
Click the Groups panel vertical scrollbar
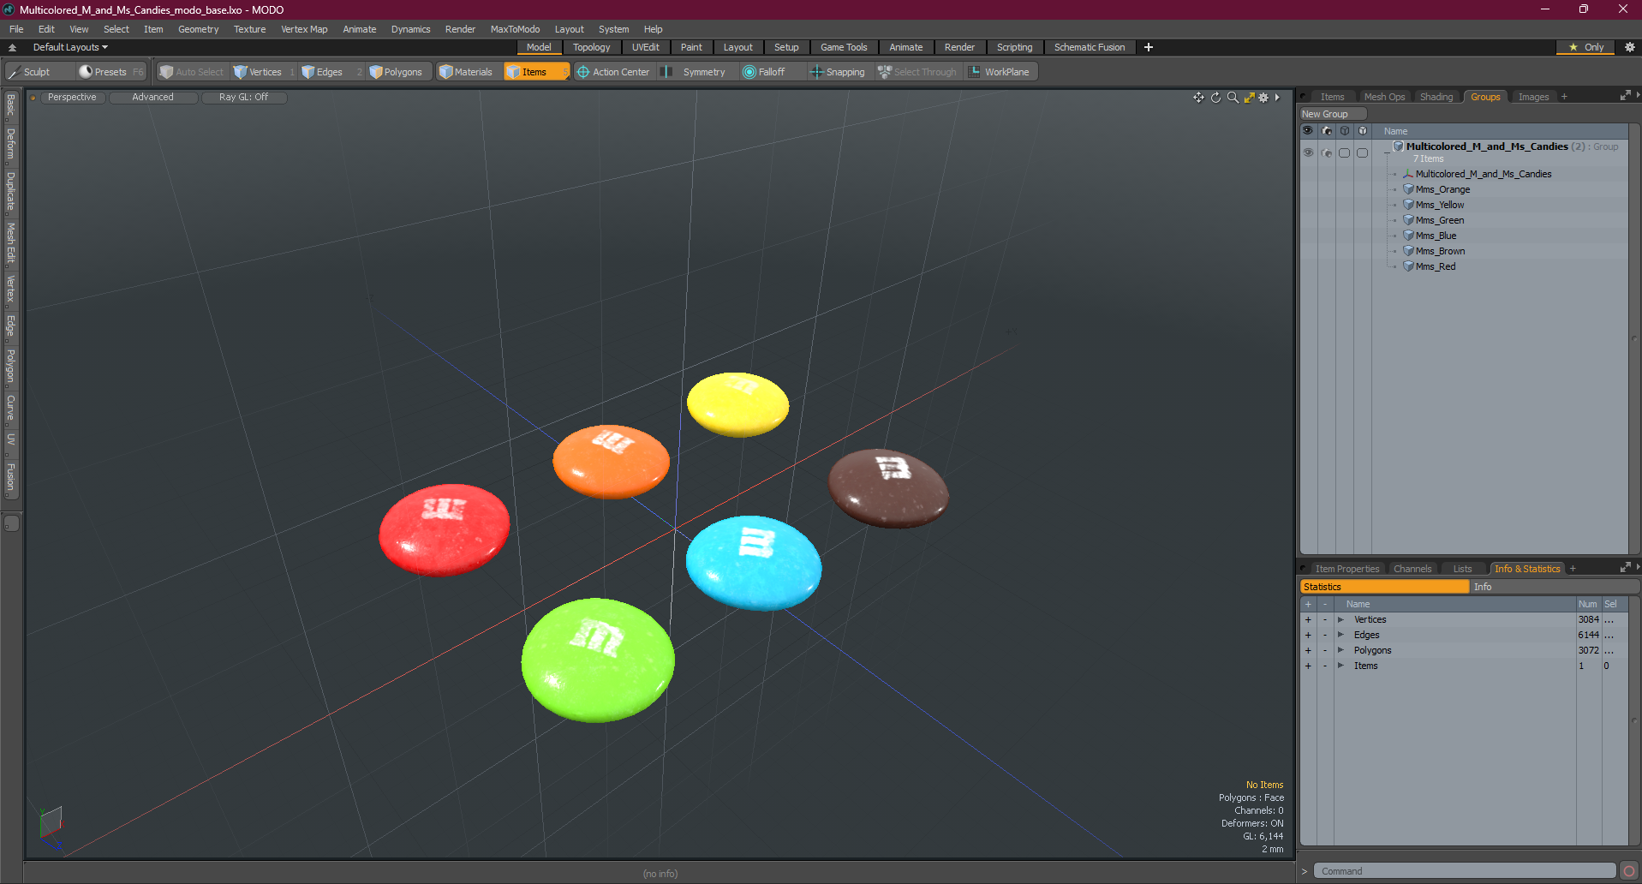pos(1633,340)
